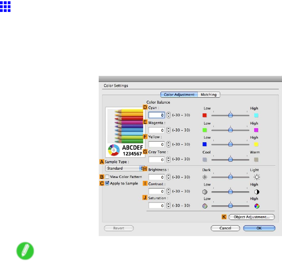Click the Magenta value stepper arrows
This screenshot has width=282, height=261.
[168, 130]
